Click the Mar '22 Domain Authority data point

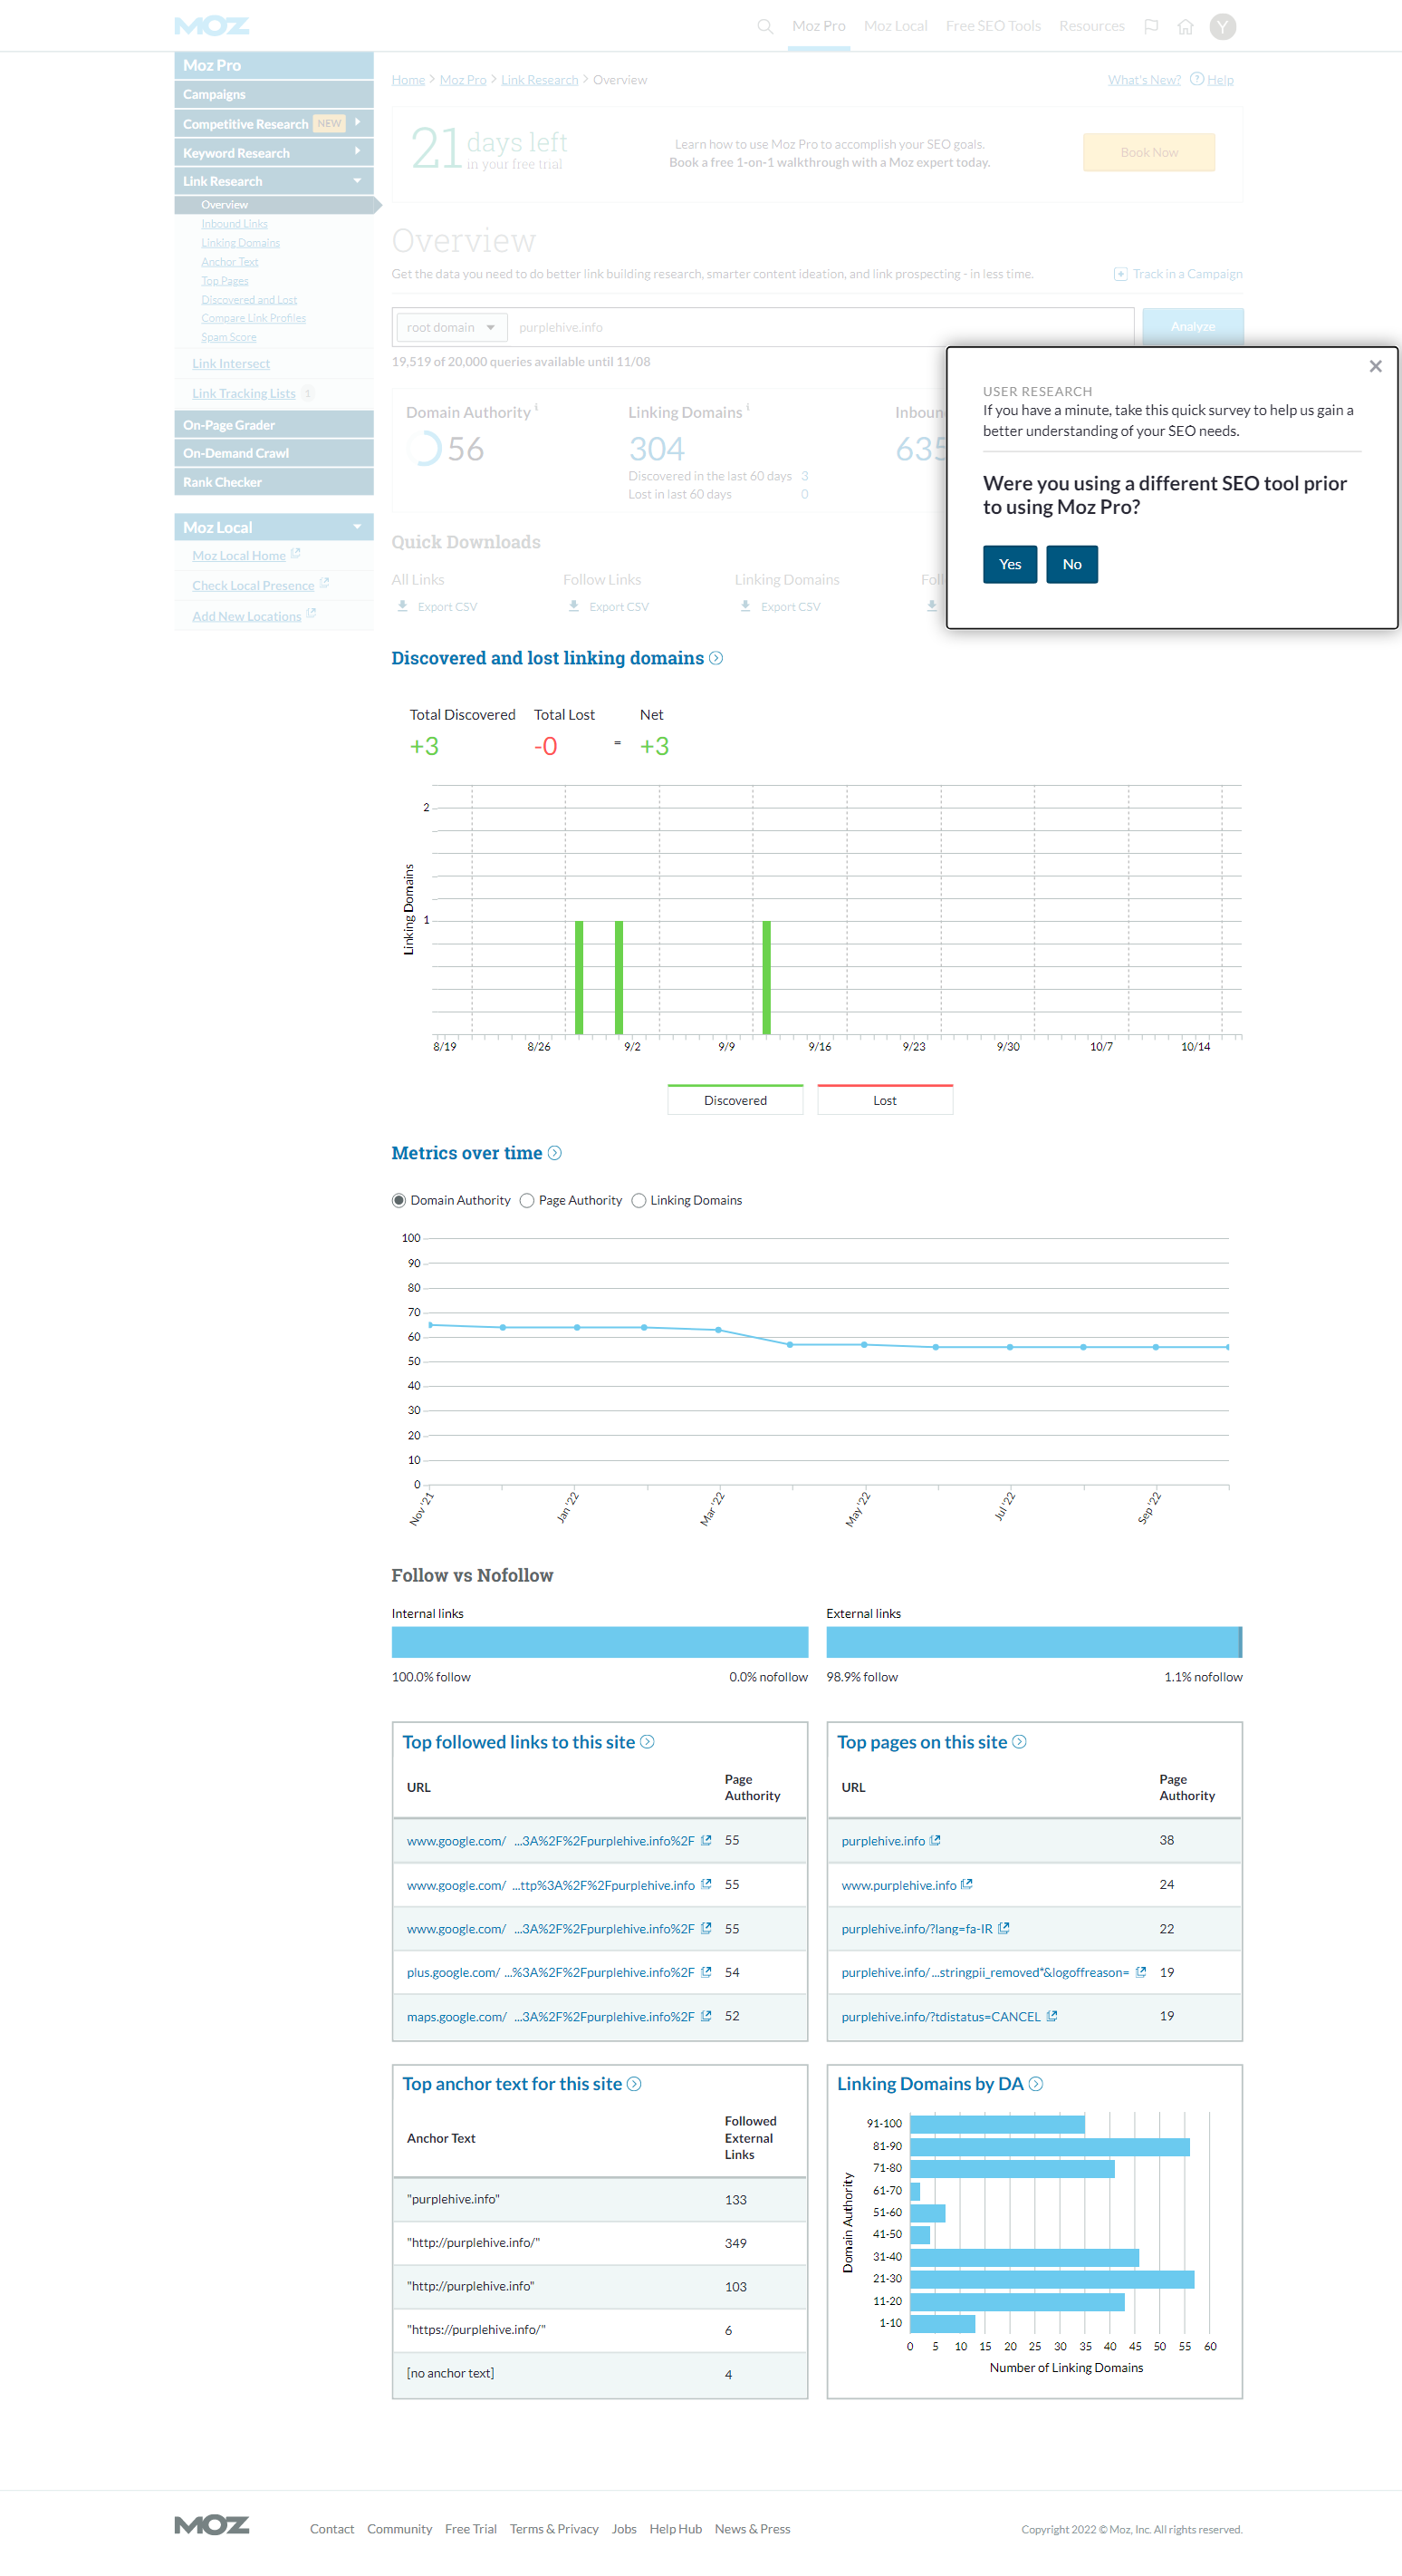click(718, 1330)
